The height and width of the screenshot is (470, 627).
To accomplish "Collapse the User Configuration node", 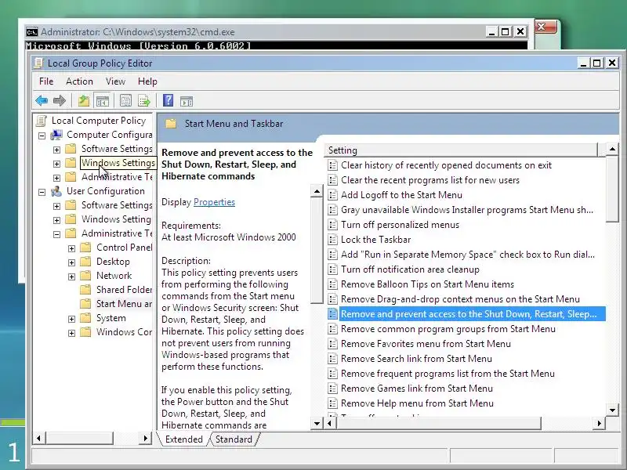I will coord(42,192).
